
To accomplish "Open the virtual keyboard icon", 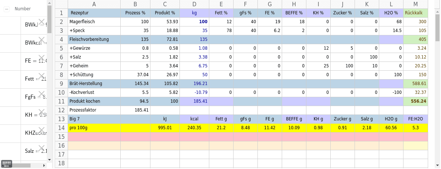I will tap(7, 163).
